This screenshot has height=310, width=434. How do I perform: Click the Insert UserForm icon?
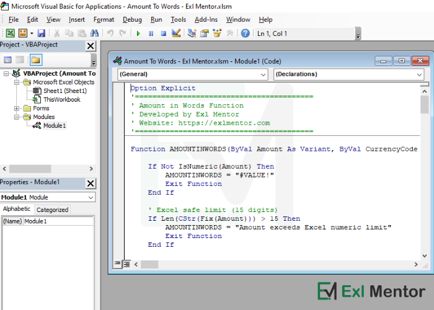coord(23,33)
